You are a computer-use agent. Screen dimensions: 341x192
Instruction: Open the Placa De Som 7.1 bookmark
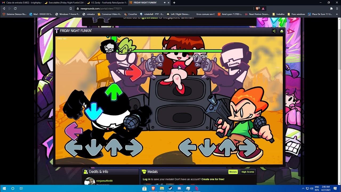(x=320, y=14)
